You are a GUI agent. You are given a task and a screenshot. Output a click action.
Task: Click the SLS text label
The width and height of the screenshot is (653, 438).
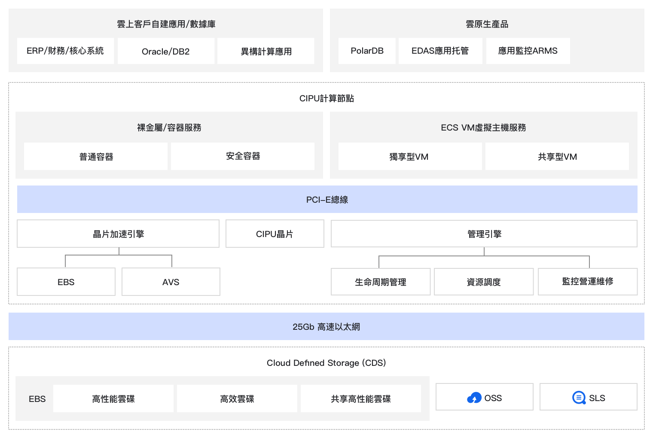pos(597,398)
